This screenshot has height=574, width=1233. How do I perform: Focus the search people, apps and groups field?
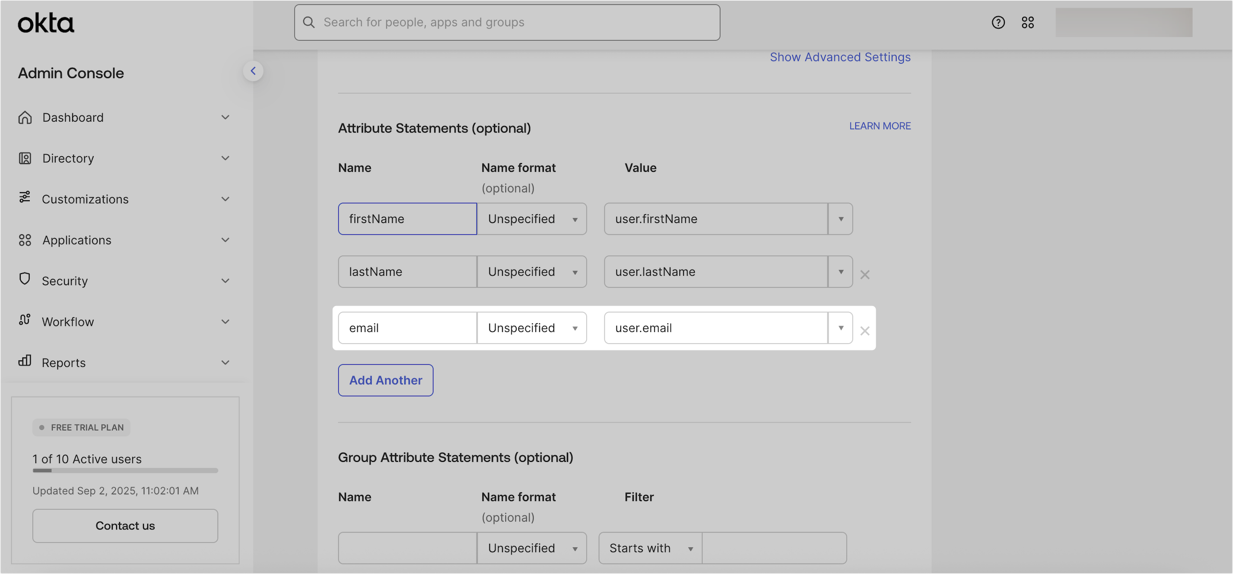coord(507,22)
